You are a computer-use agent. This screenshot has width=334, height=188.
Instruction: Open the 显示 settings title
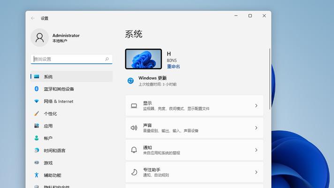tap(147, 103)
